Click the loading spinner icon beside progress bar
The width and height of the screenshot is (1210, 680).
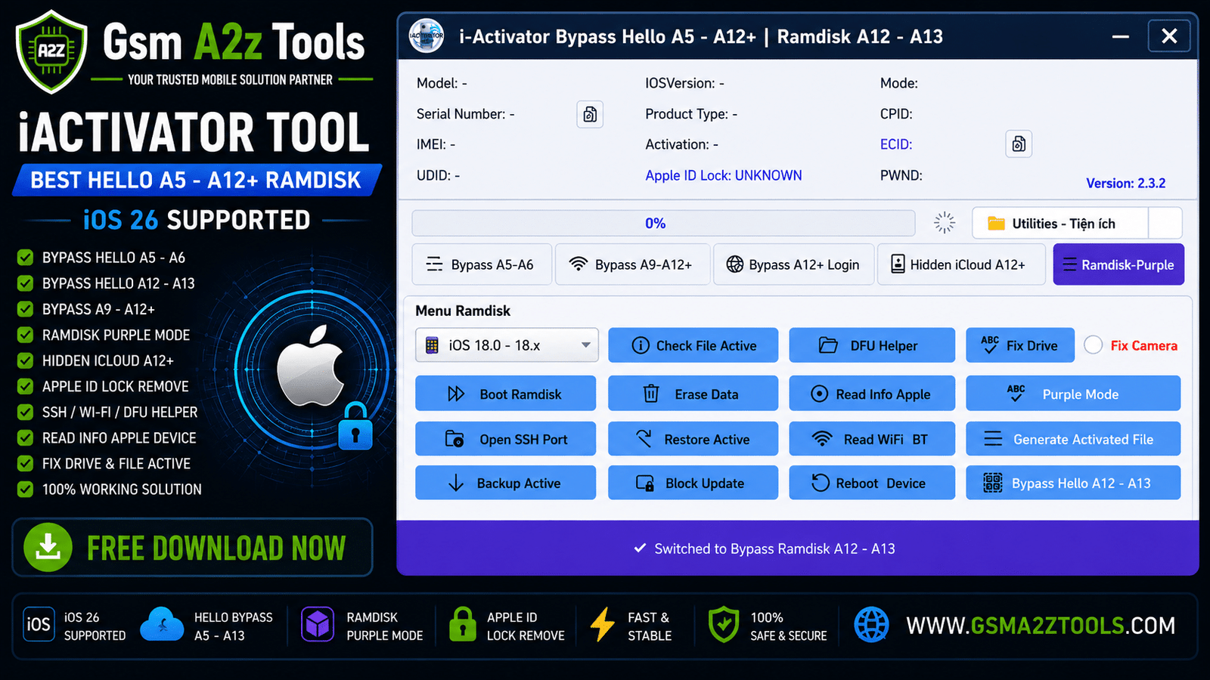944,222
